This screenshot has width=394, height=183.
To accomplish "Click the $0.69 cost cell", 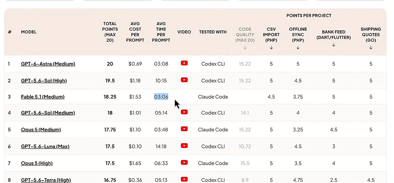I will 135,64.
